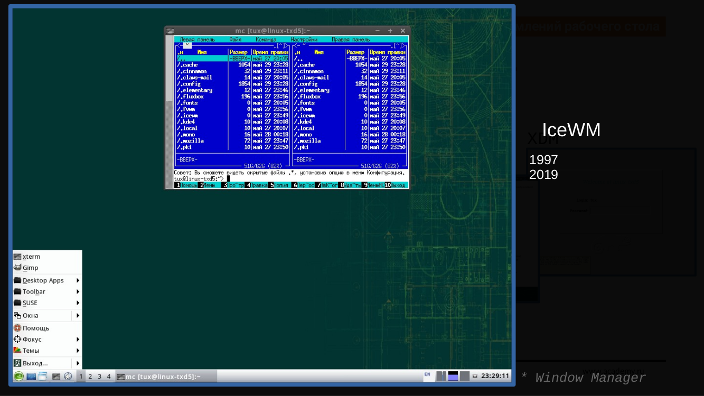Launch terminal from the taskbar xterm icon
This screenshot has height=396, width=704.
[56, 376]
